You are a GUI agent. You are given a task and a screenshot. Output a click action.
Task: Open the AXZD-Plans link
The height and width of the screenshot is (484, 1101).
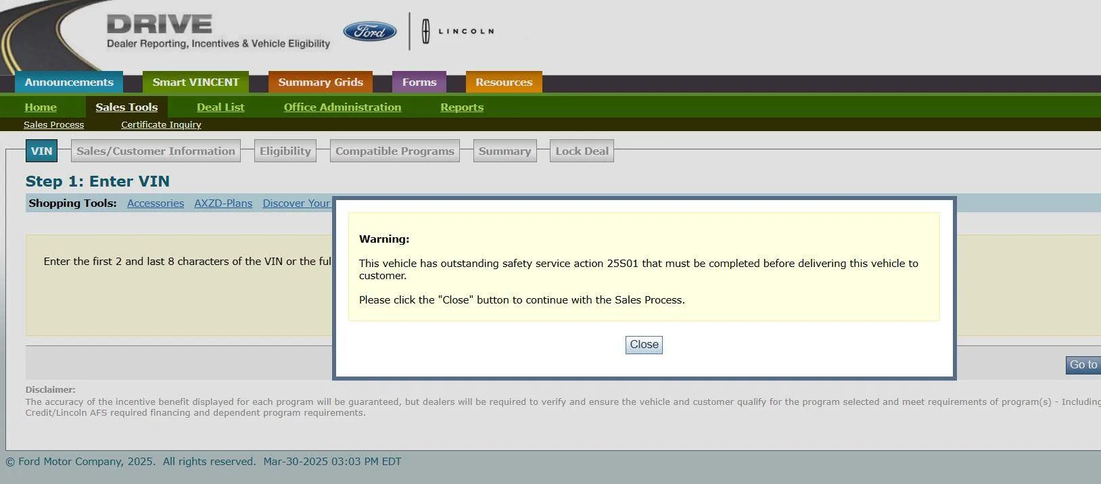pos(223,203)
